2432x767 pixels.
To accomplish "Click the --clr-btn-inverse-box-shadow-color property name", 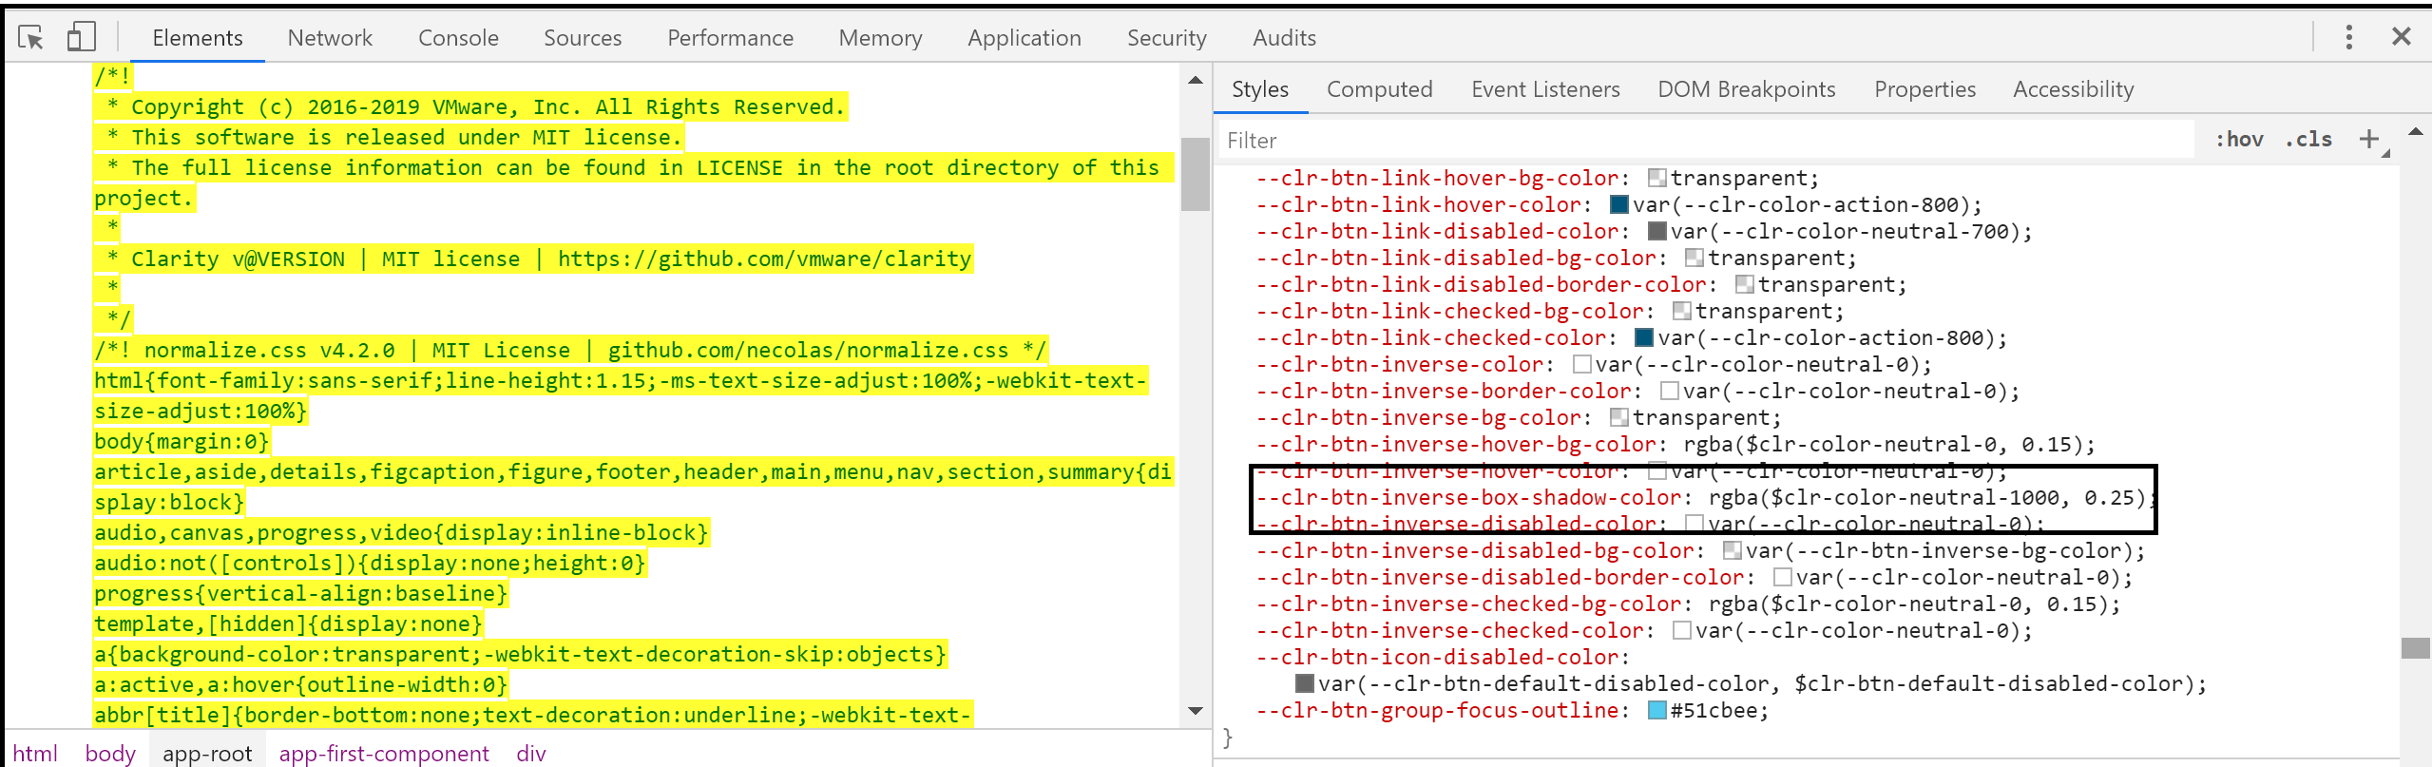I will coord(1468,497).
